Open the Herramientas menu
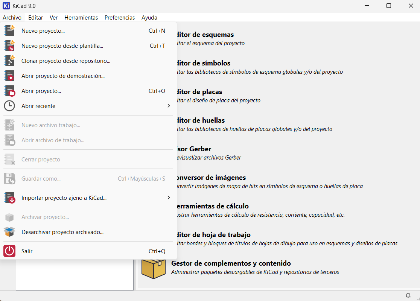The image size is (420, 301). point(81,18)
